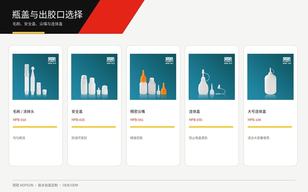
Task: Click the subtitle 毛刷、安全盖、尖嘴与连体盖
Action: 37,24
